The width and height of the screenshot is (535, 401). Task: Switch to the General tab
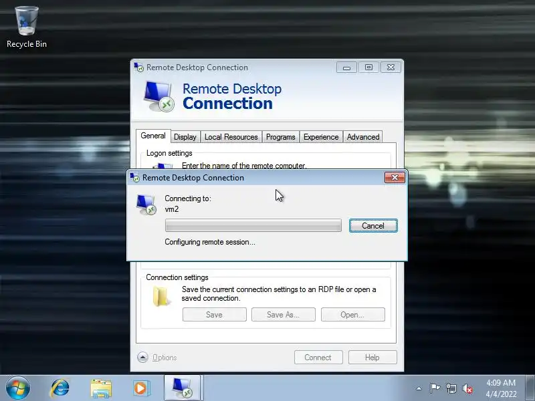tap(153, 136)
